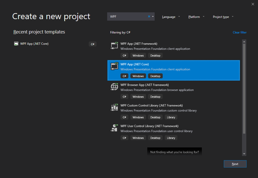Click the WPF App (.NET Core) template icon
258x178 pixels.
114,66
